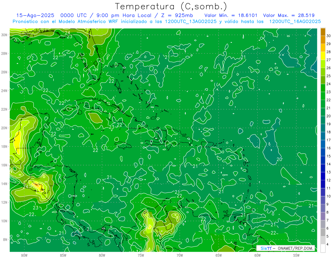
Task: Click the "10N" latitude axis label
Action: [4, 221]
